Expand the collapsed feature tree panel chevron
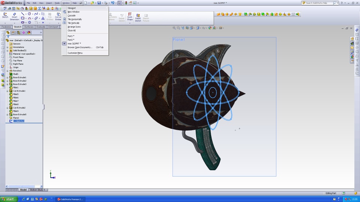This screenshot has height=202, width=360. coord(41,33)
